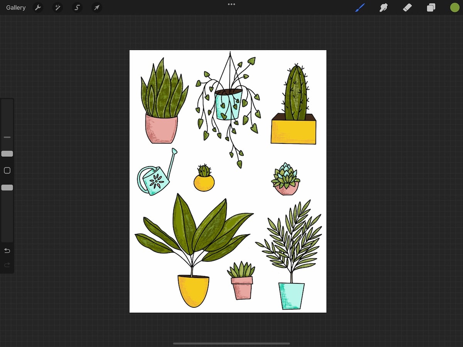Viewport: 463px width, 347px height.
Task: Open canvas options via the three-dot handle
Action: pos(231,4)
